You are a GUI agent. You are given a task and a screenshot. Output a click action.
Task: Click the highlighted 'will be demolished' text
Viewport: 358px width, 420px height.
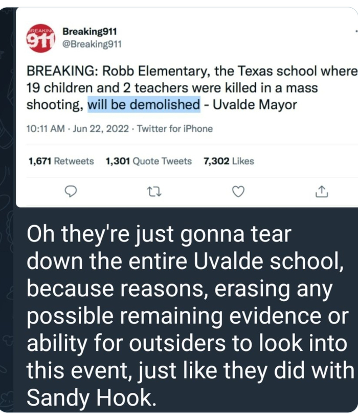(144, 105)
